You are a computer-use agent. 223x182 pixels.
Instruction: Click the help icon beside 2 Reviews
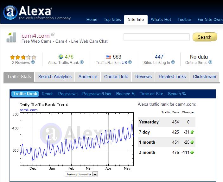click(33, 62)
